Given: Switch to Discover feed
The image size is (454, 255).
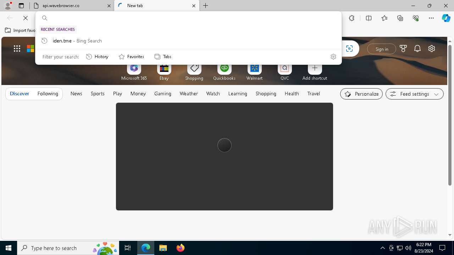Looking at the screenshot, I should click(x=20, y=93).
